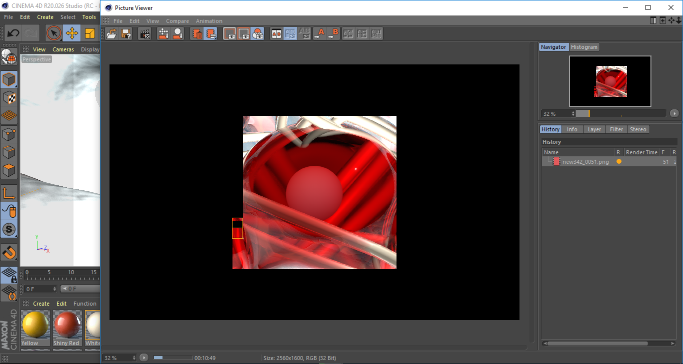Toggle the Show Image display mode icon

coord(229,34)
